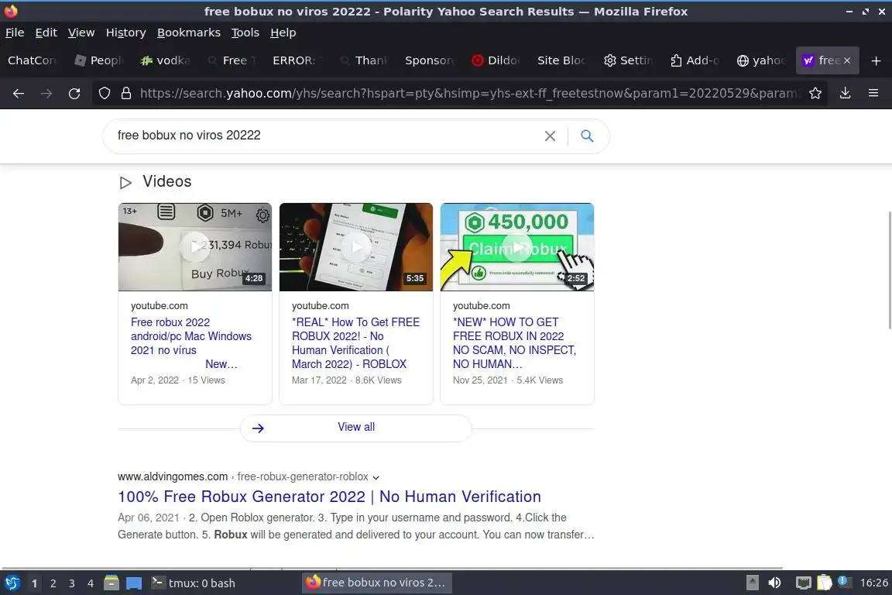Go back to previous page
This screenshot has width=892, height=595.
[x=19, y=94]
